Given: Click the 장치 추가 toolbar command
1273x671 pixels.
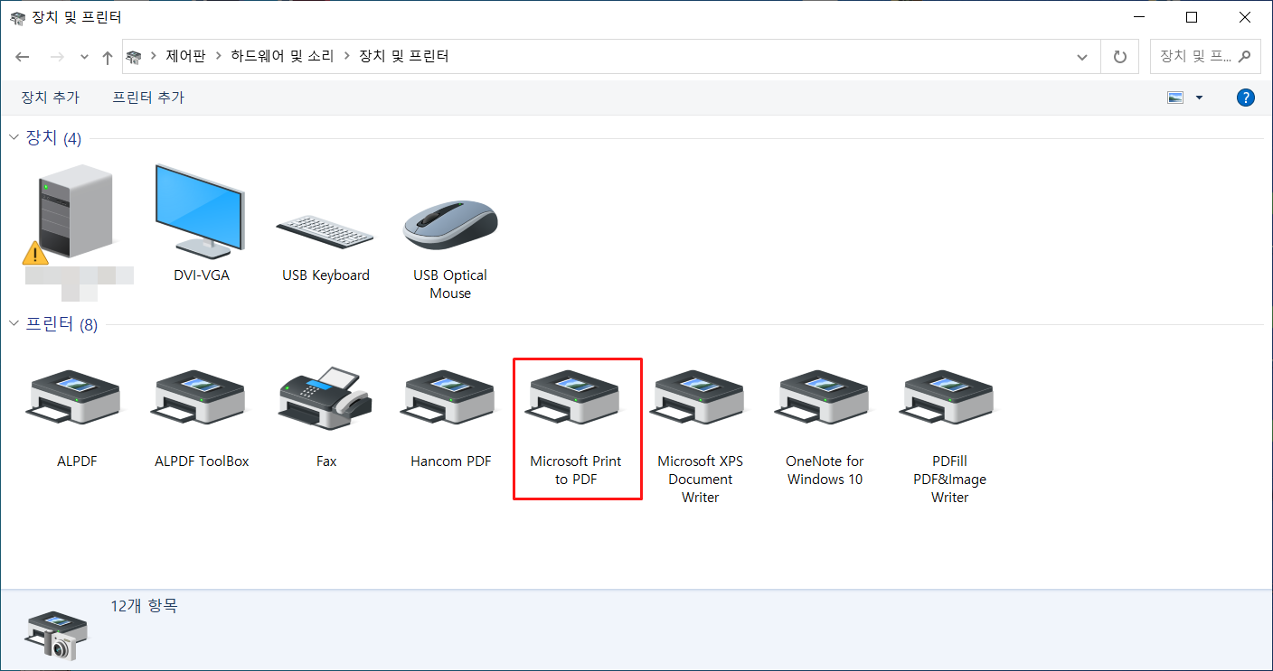Looking at the screenshot, I should 50,98.
